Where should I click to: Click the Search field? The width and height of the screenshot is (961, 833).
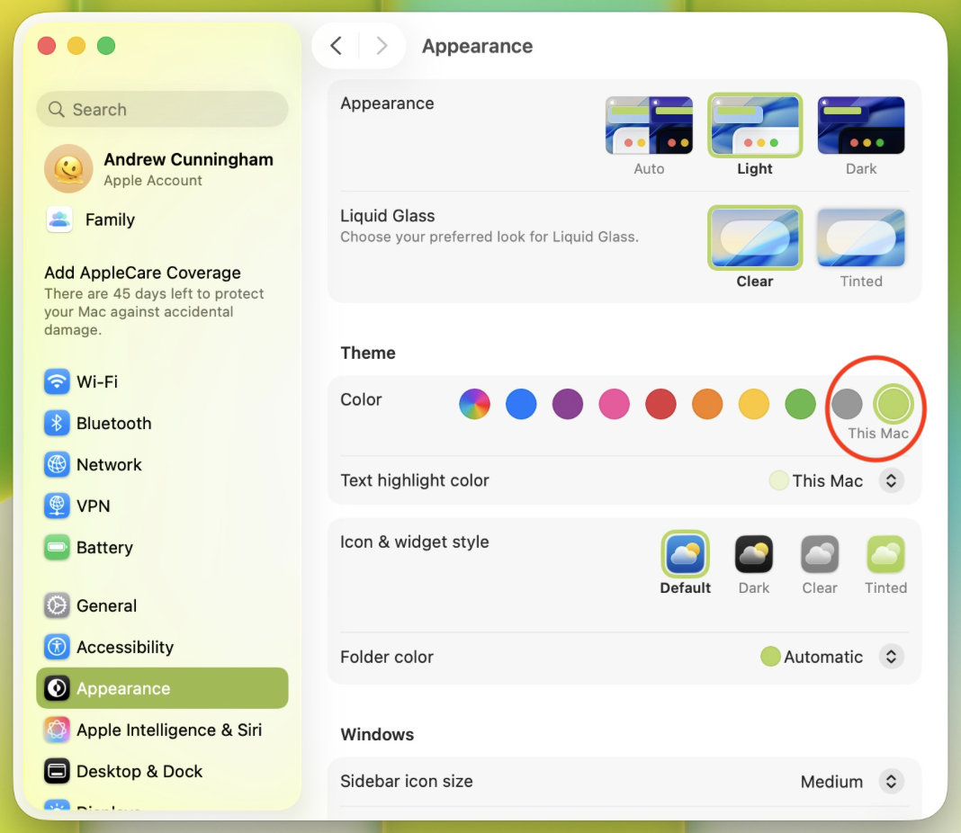(162, 109)
